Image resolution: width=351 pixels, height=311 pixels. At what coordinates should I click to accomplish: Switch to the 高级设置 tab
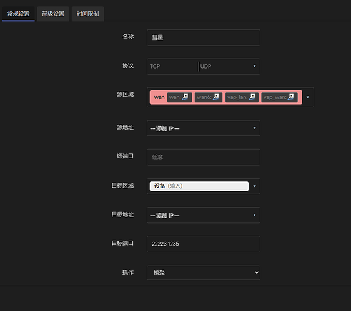pyautogui.click(x=53, y=14)
